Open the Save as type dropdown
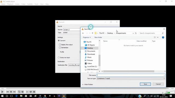The image size is (175, 98). (x=131, y=78)
